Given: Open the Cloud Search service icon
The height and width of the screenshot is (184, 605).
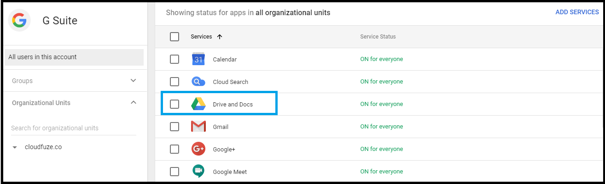Looking at the screenshot, I should 198,82.
